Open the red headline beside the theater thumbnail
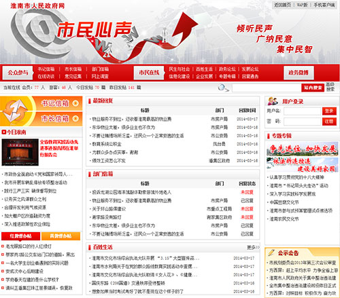340x298 pixels. pyautogui.click(x=59, y=148)
